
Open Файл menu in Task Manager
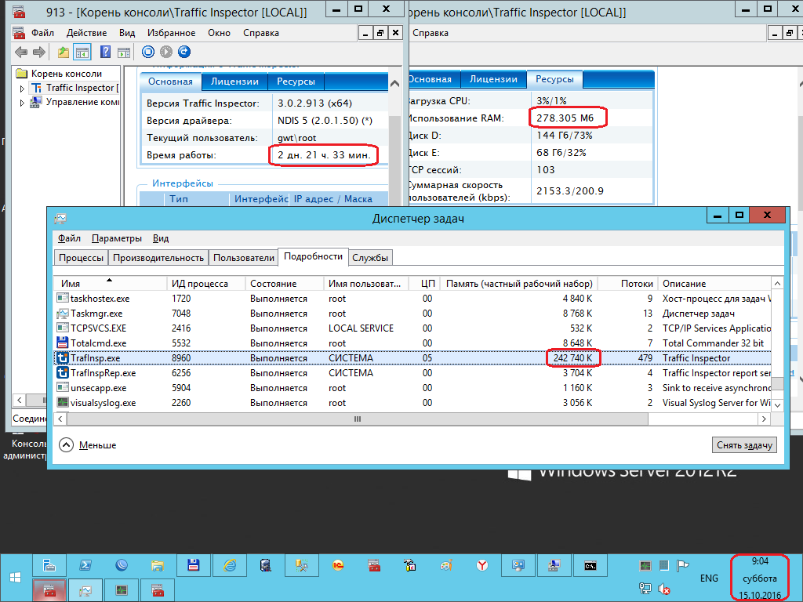point(69,238)
